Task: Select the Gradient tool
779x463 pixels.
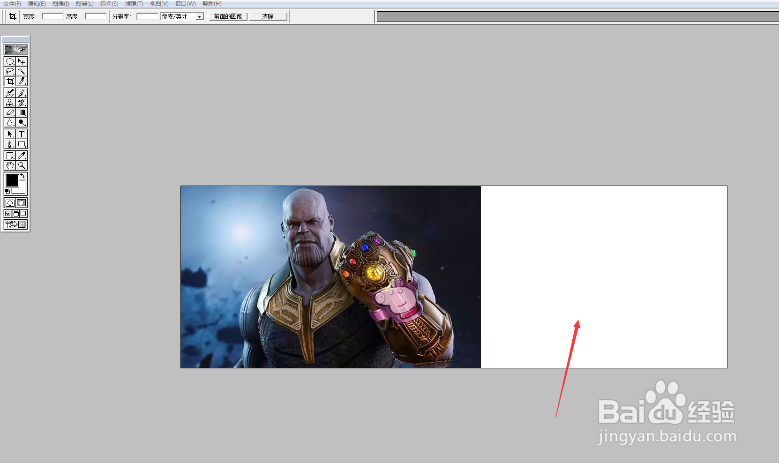Action: 22,112
